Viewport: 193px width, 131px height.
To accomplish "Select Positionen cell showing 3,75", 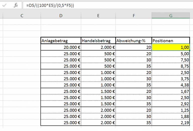I will click(171, 79).
